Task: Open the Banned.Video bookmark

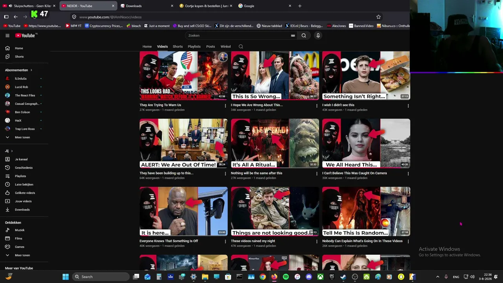Action: click(x=361, y=26)
